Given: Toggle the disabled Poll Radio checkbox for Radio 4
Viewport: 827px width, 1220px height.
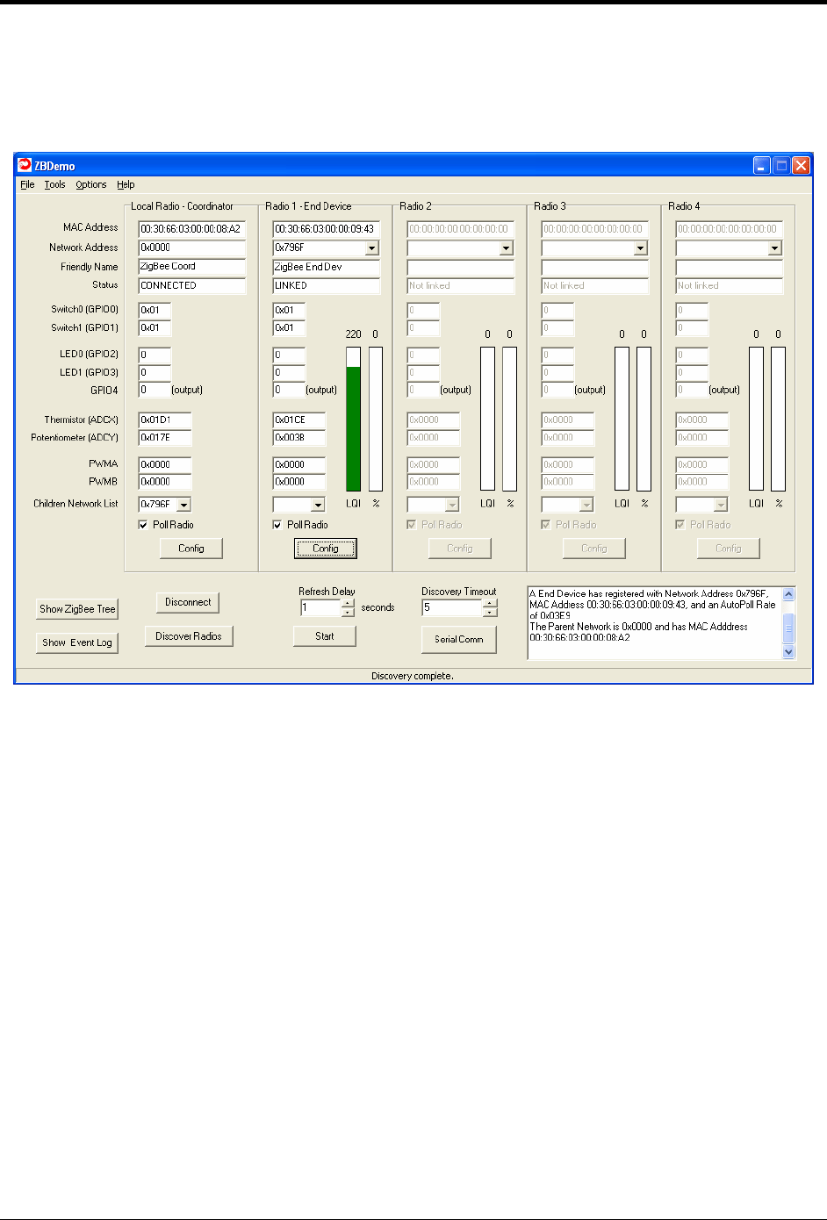Looking at the screenshot, I should 680,525.
